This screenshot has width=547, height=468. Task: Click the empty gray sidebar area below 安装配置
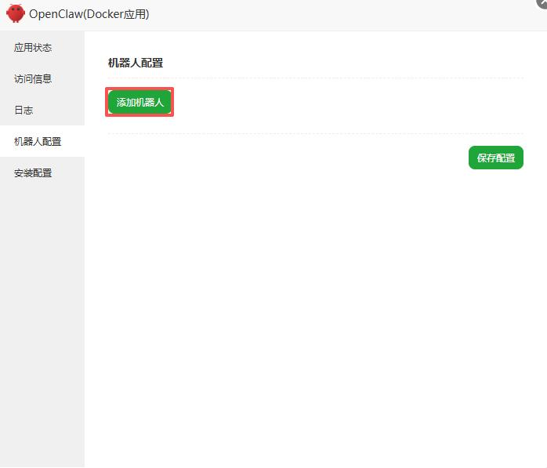coord(42,314)
